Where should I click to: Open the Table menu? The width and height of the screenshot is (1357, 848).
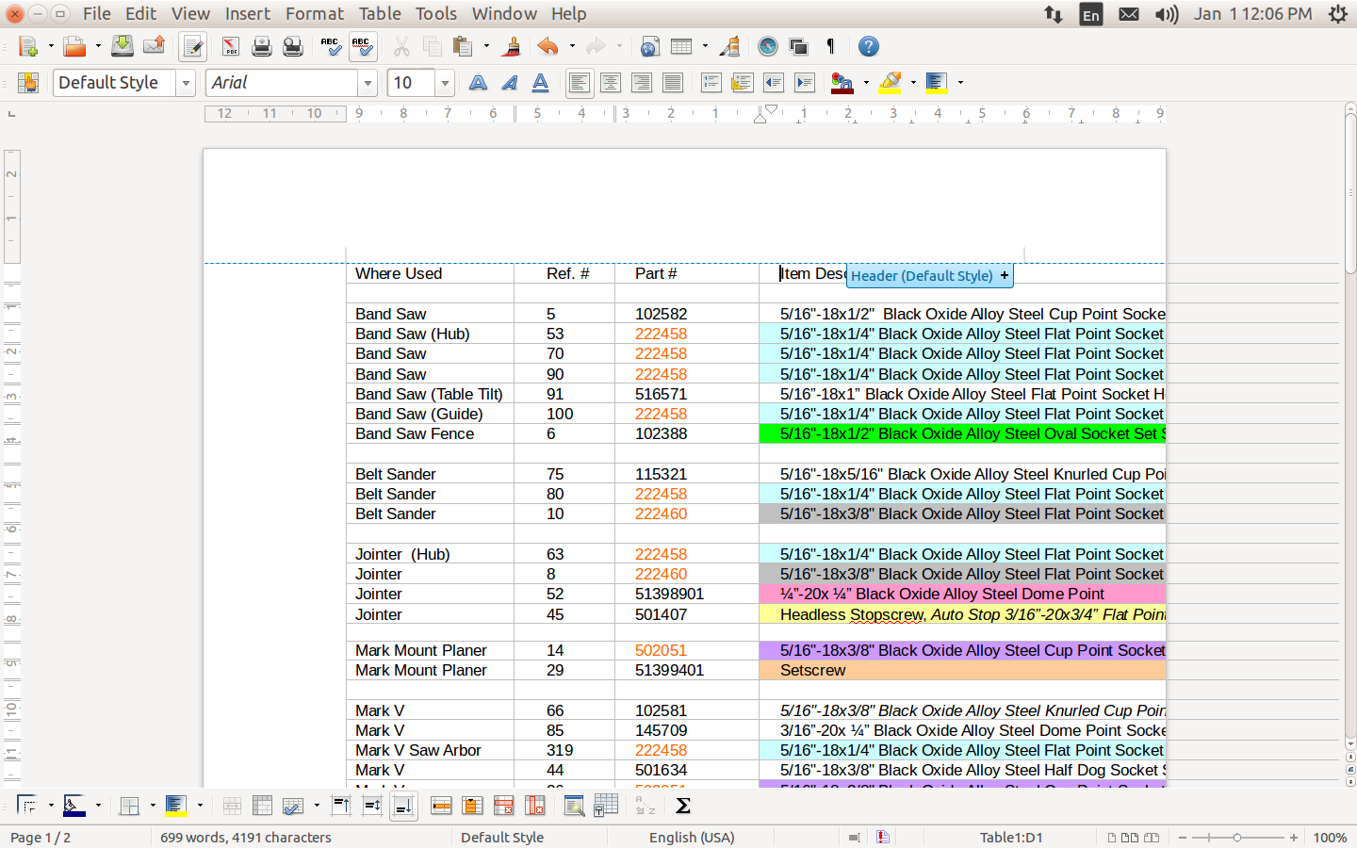point(380,13)
